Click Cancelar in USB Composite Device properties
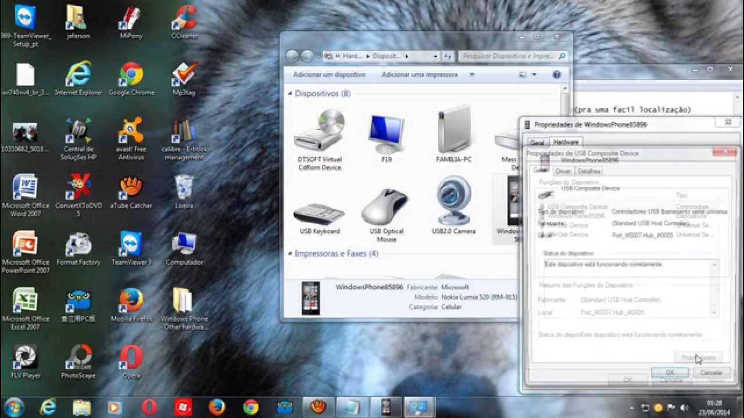This screenshot has height=418, width=744. (711, 373)
